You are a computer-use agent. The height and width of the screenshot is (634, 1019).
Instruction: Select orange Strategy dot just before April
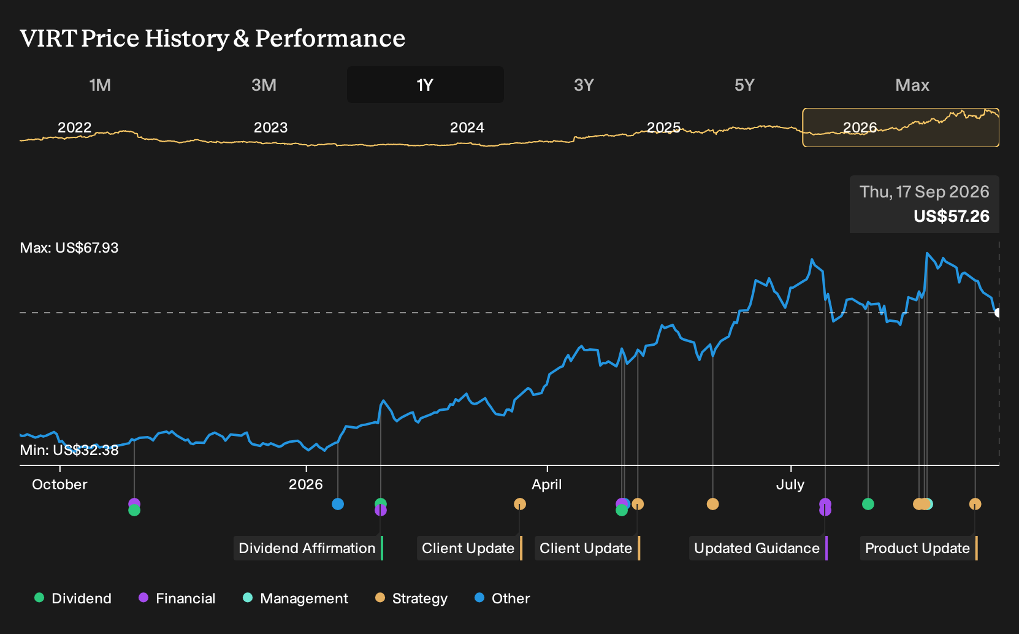(520, 504)
